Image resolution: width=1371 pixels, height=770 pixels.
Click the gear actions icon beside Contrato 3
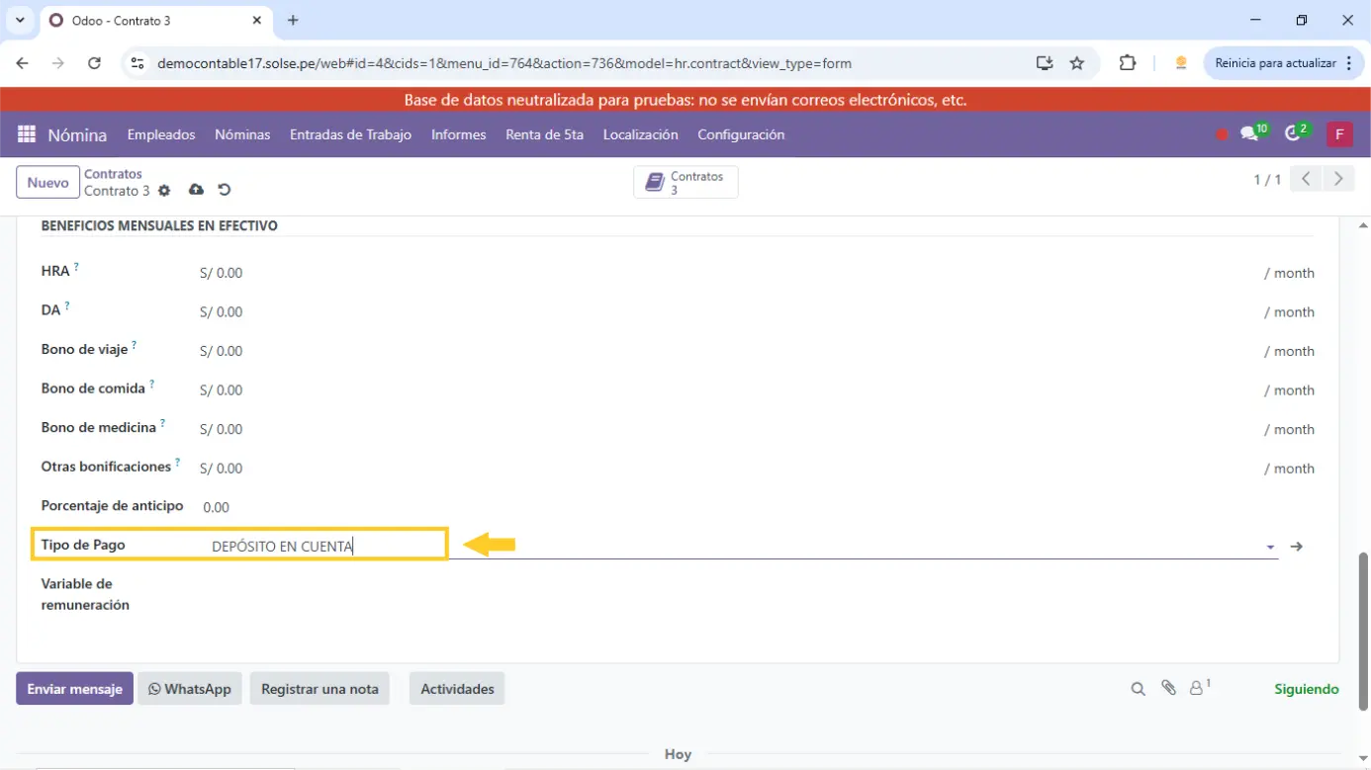pyautogui.click(x=164, y=191)
